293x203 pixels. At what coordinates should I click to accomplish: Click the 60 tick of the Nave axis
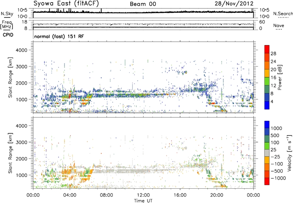click(x=262, y=22)
